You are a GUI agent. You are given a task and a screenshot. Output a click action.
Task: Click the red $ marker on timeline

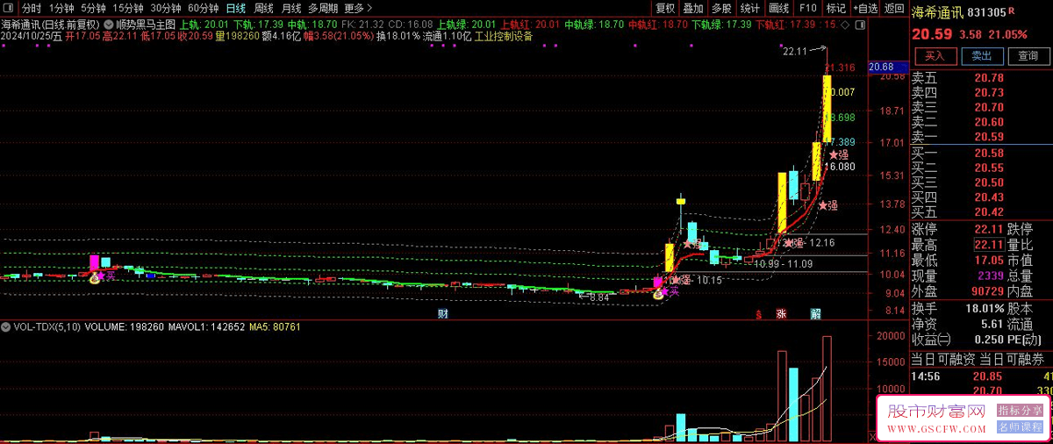click(x=758, y=313)
